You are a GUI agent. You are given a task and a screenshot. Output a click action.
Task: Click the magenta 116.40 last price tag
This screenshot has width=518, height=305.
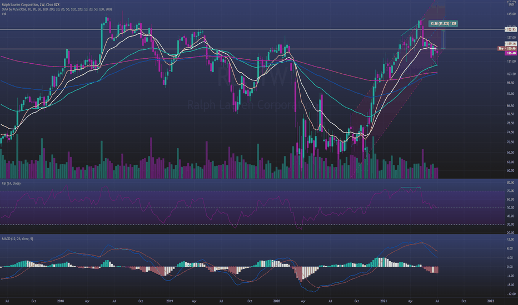coord(511,53)
